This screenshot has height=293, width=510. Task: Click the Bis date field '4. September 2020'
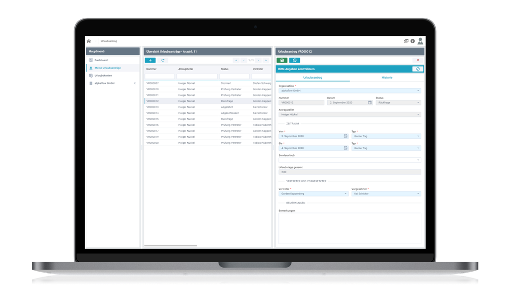(313, 148)
